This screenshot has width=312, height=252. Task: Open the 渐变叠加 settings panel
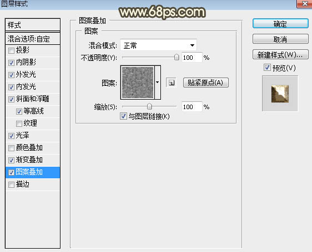[x=29, y=160]
